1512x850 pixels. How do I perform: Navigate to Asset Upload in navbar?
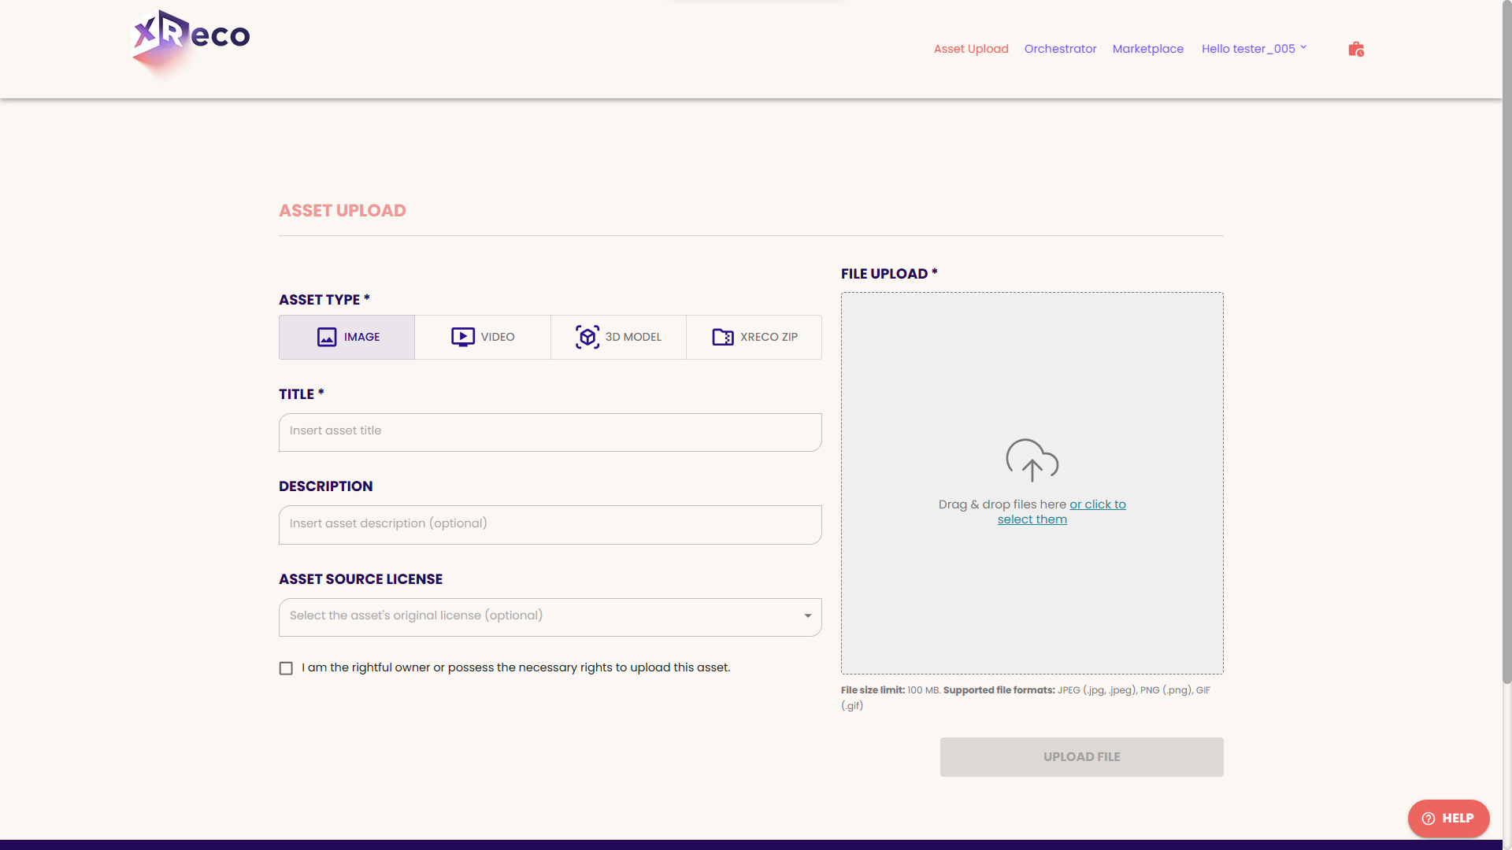pyautogui.click(x=971, y=49)
